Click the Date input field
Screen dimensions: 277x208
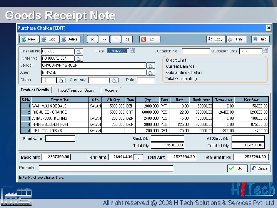117,51
